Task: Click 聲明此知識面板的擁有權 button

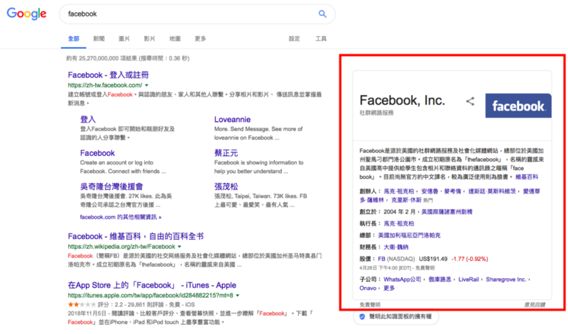Action: pyautogui.click(x=396, y=317)
